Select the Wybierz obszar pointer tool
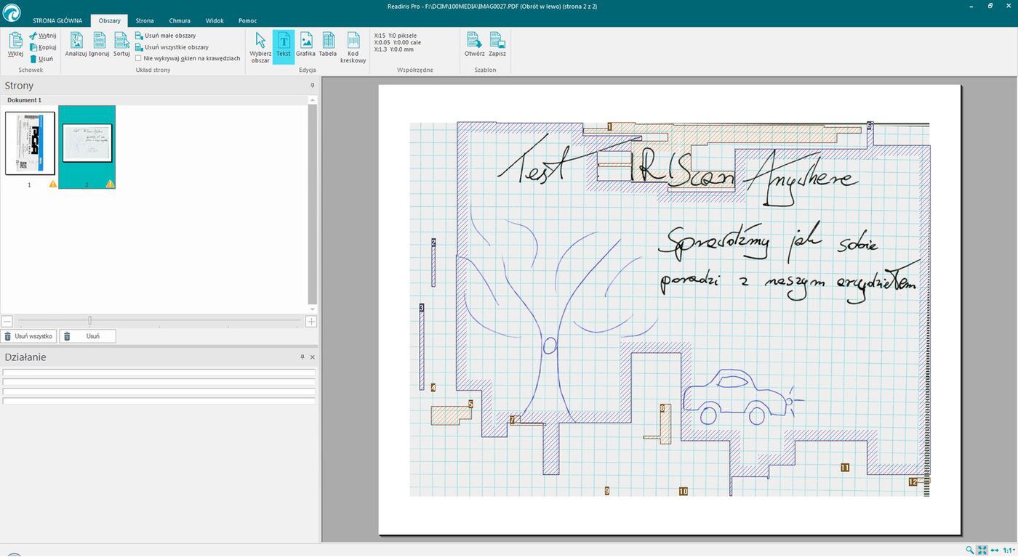Screen dimensions: 1018x557 [260, 47]
